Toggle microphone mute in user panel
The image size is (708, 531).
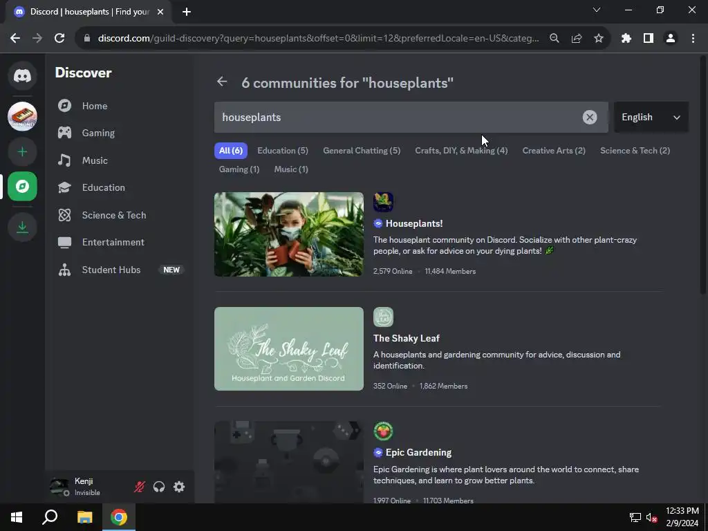[x=140, y=487]
